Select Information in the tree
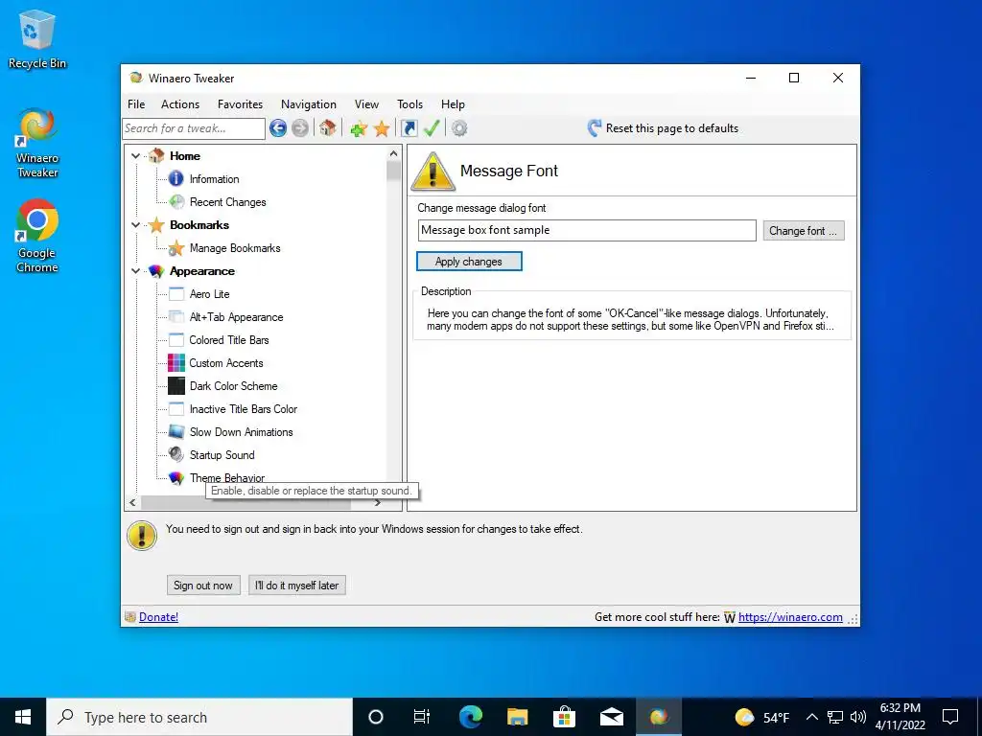 click(214, 179)
